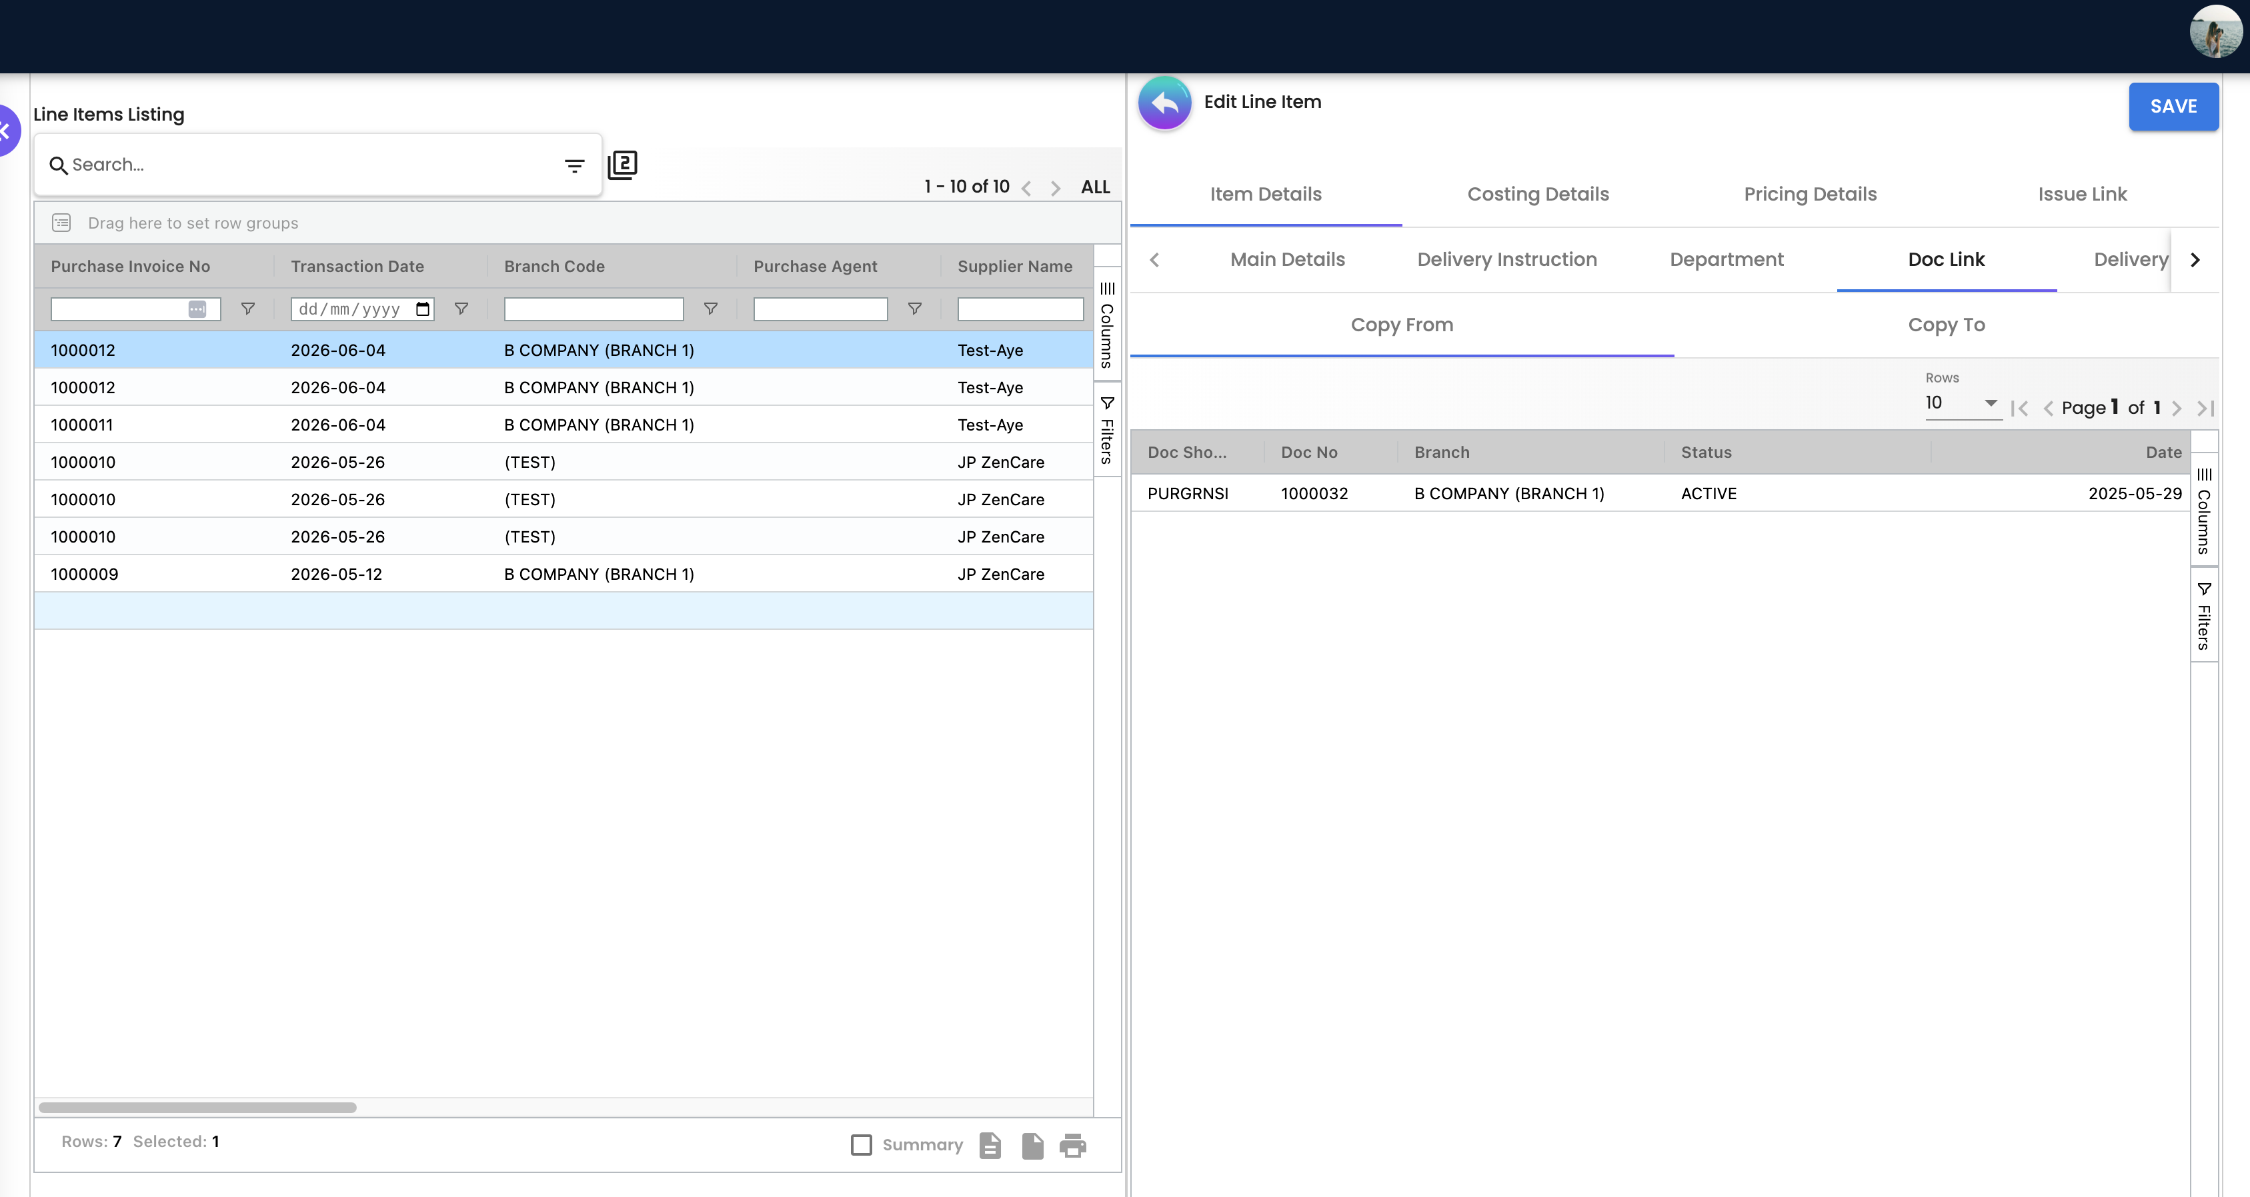
Task: Sort by Status column header
Action: coord(1706,453)
